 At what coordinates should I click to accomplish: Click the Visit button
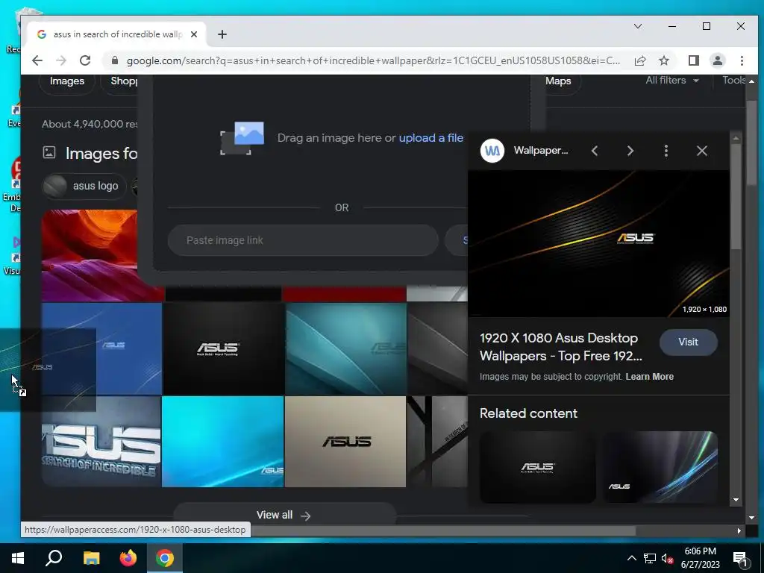688,342
